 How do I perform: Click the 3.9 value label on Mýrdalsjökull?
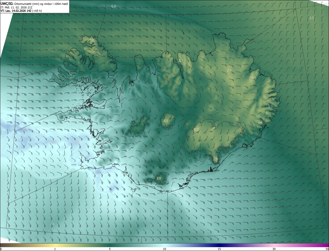tap(159, 178)
